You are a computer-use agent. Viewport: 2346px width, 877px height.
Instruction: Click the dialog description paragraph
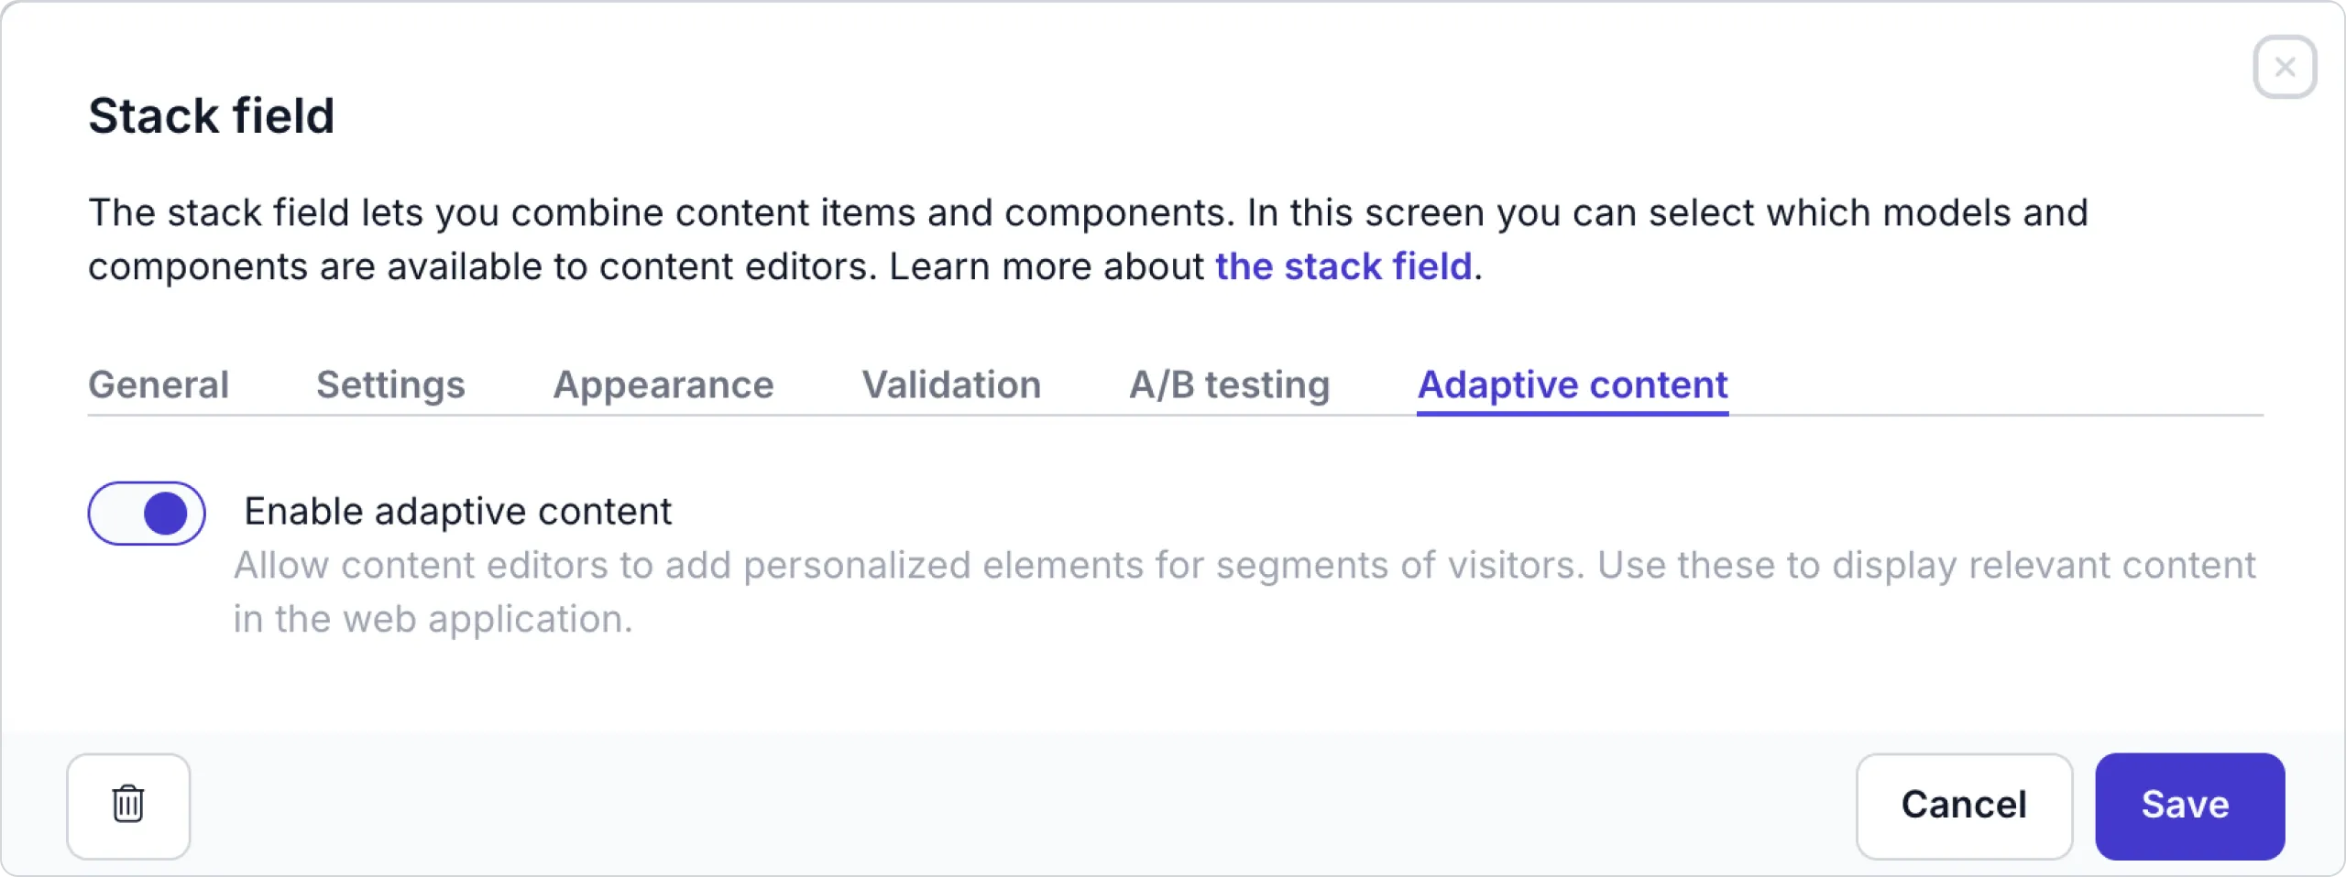click(x=1008, y=240)
